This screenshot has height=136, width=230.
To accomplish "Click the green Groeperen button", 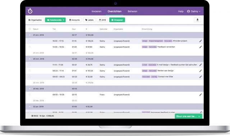I will pos(117,20).
